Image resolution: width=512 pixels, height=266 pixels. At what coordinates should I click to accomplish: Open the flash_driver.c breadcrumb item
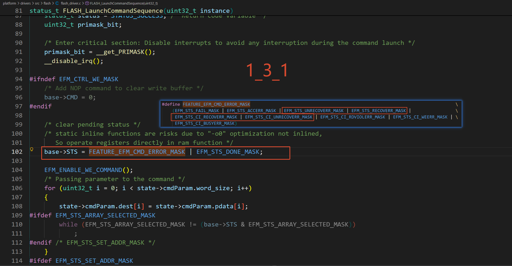(71, 3)
